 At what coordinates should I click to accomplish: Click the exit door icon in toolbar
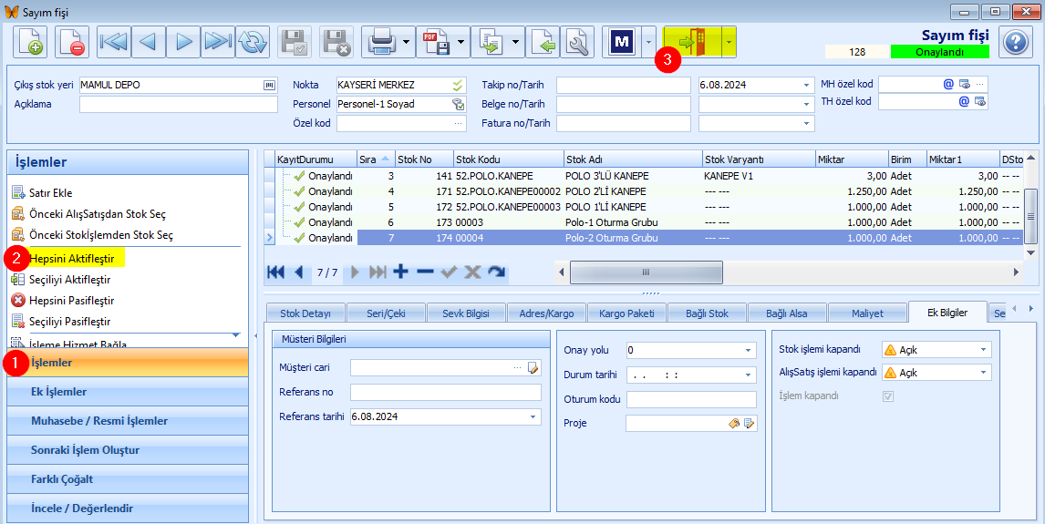693,42
